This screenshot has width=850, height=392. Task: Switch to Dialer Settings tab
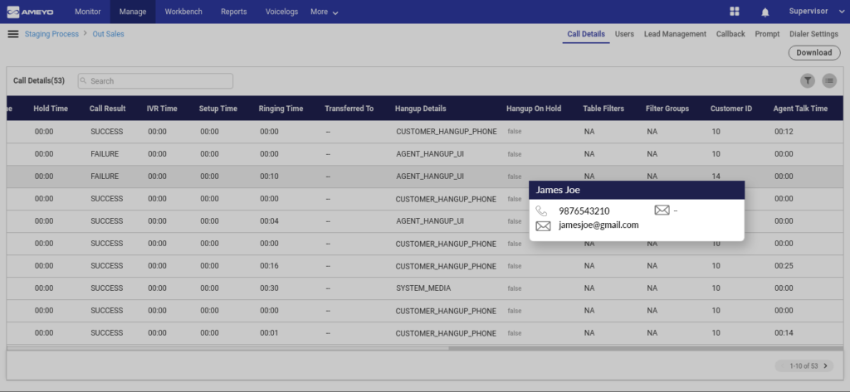813,34
